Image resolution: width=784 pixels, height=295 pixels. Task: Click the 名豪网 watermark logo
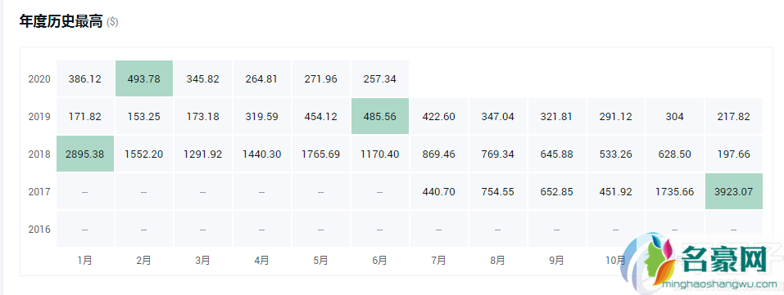click(700, 262)
